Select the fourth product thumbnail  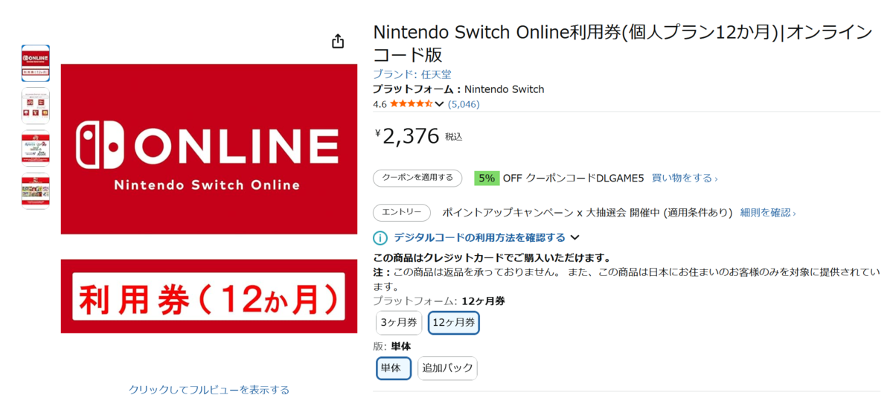36,190
